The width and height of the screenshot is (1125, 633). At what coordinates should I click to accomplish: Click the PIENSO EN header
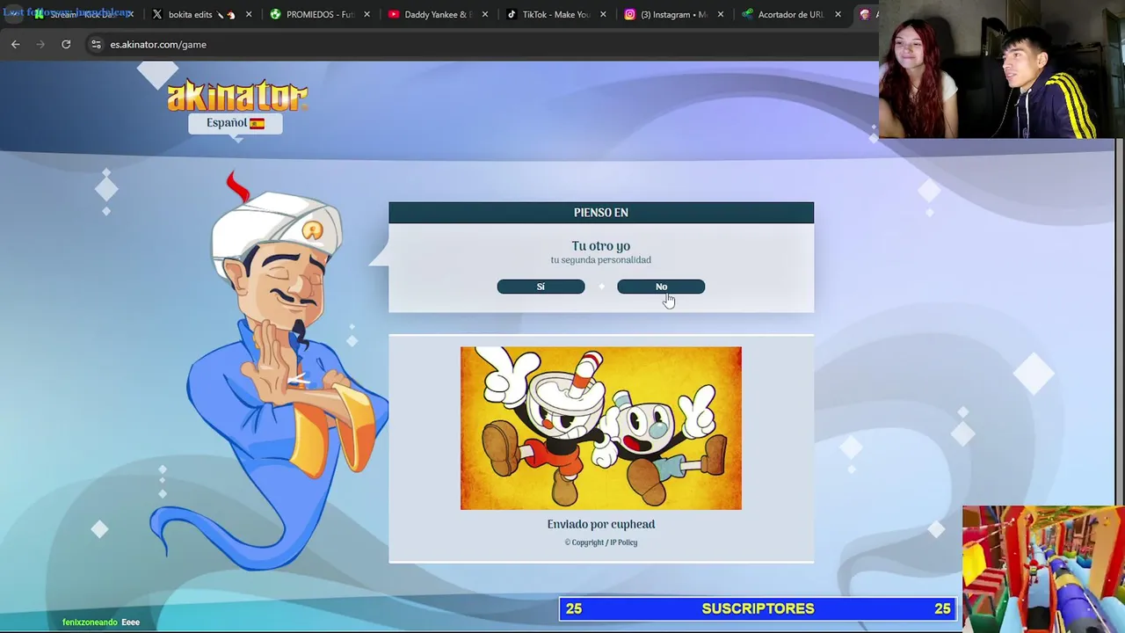(x=601, y=213)
